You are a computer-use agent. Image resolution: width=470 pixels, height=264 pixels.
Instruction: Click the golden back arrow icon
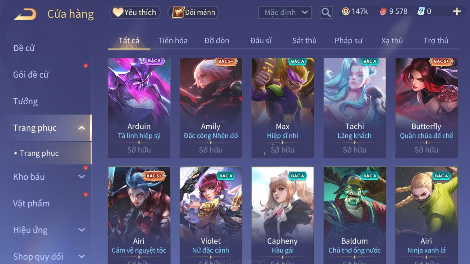click(x=25, y=14)
